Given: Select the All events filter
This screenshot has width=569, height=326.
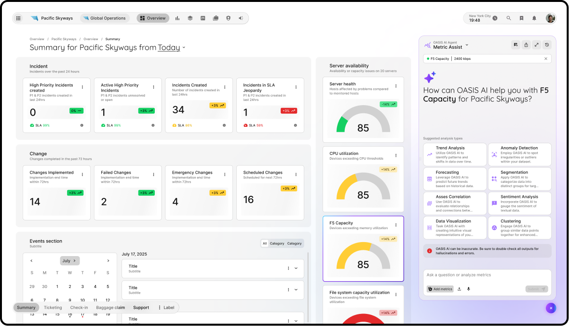Looking at the screenshot, I should coord(265,244).
